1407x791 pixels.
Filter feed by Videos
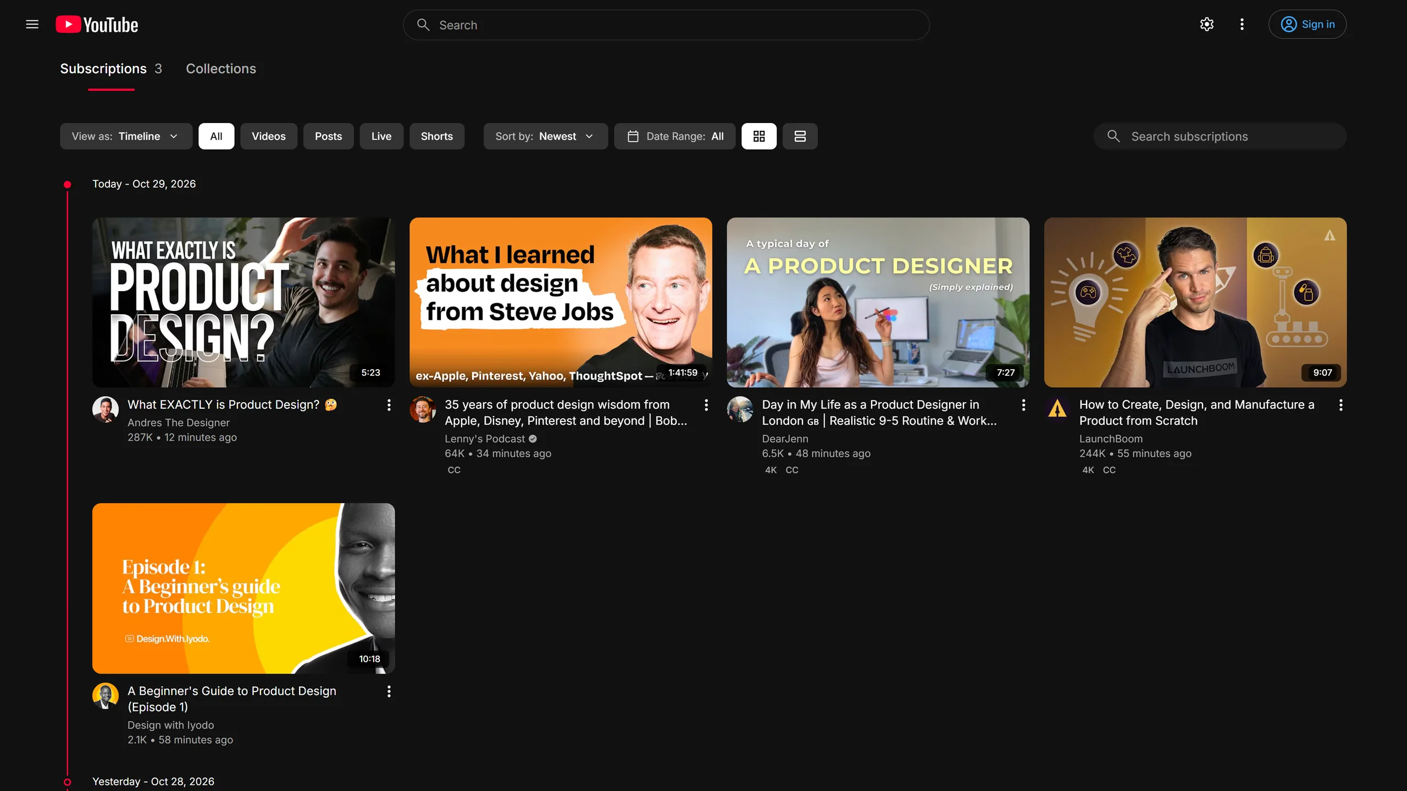269,136
